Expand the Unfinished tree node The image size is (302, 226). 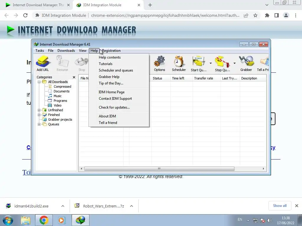[39, 110]
